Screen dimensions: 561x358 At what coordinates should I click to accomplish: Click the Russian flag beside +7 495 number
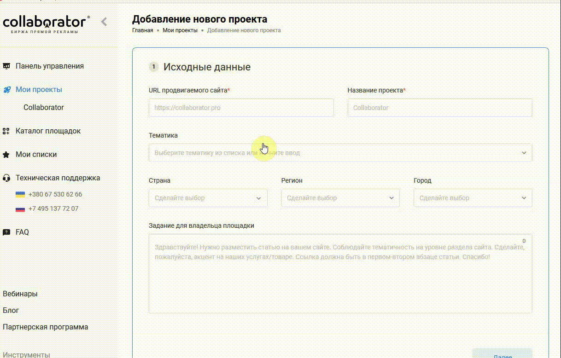pos(21,208)
